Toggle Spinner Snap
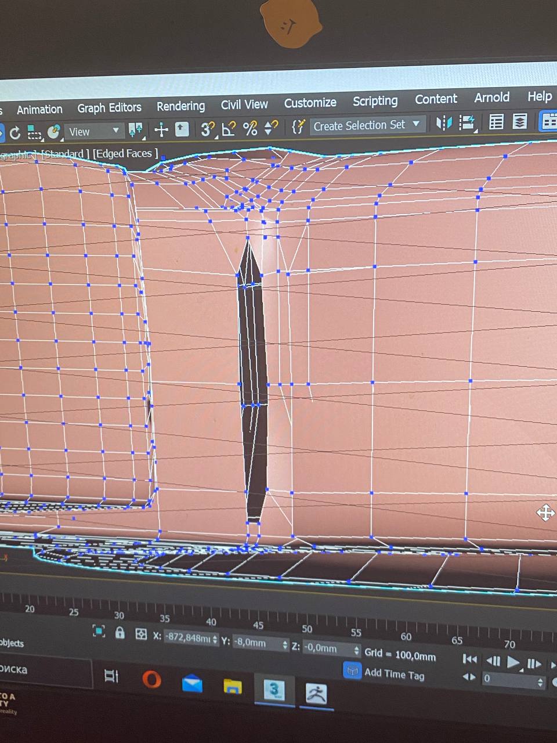This screenshot has height=743, width=557. tap(271, 127)
